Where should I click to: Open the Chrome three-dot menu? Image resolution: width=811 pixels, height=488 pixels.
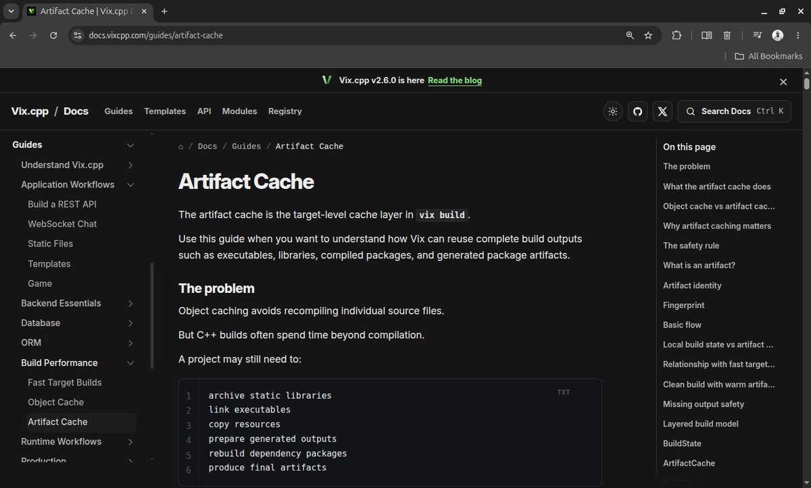click(797, 35)
